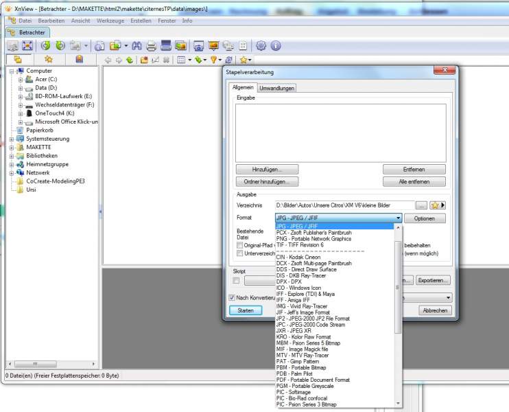The height and width of the screenshot is (412, 509).
Task: Choose ICO - Windows Icon format
Action: click(334, 288)
